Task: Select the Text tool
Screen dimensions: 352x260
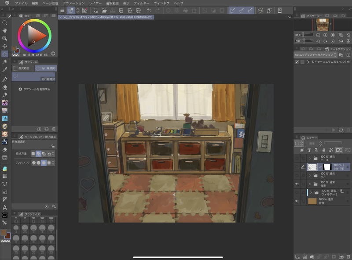Action: tap(4, 207)
